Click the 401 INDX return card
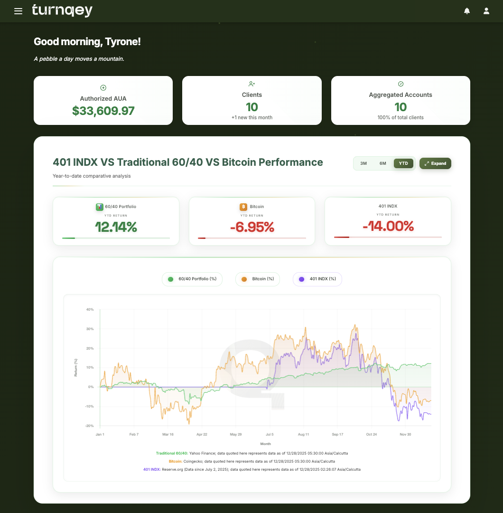This screenshot has height=513, width=503. click(x=388, y=221)
